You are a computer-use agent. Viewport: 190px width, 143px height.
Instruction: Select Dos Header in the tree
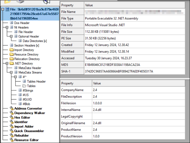click(22, 23)
